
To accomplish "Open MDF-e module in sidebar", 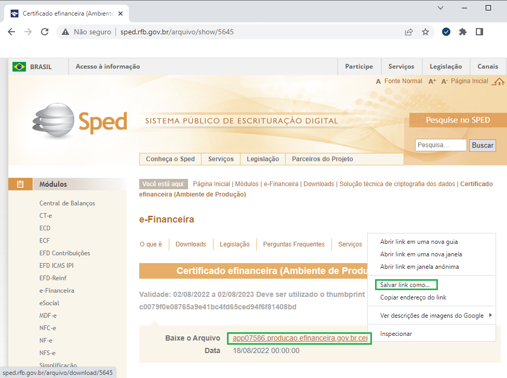I will click(48, 316).
